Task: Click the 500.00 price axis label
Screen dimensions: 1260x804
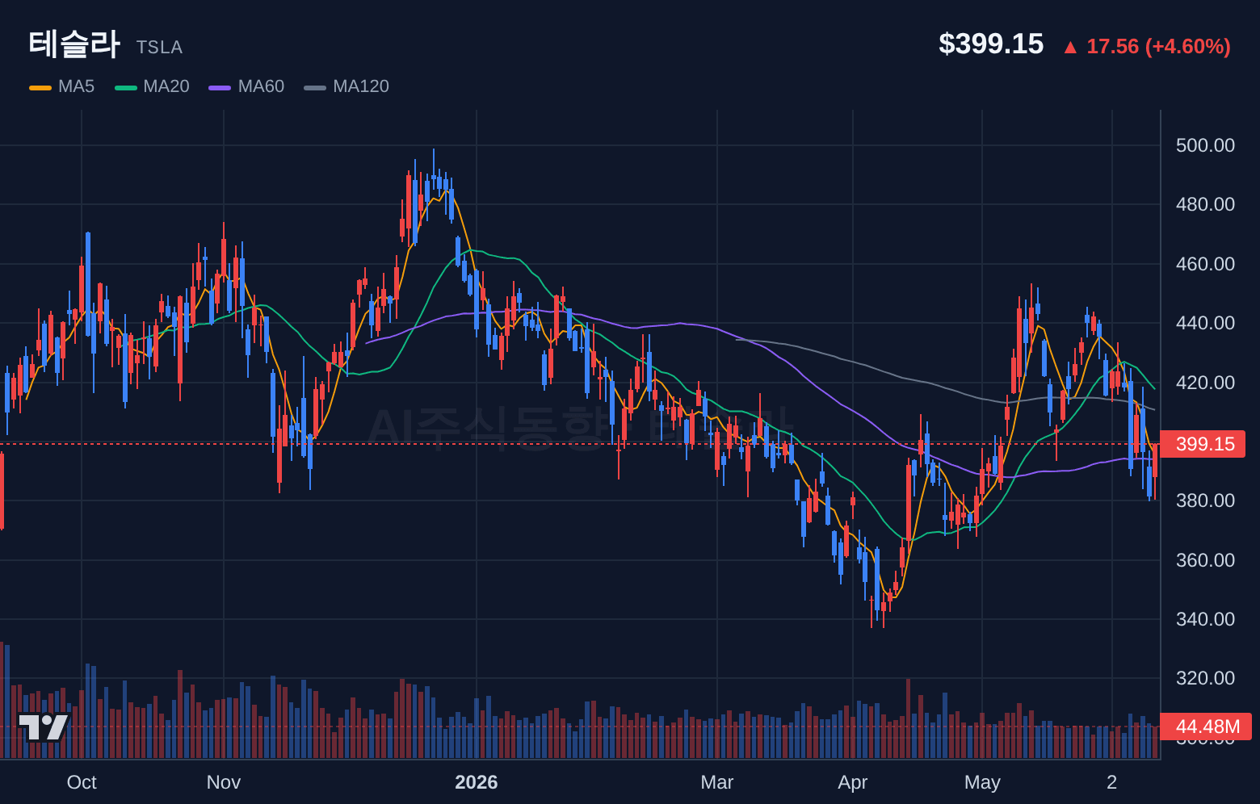Action: [1205, 145]
